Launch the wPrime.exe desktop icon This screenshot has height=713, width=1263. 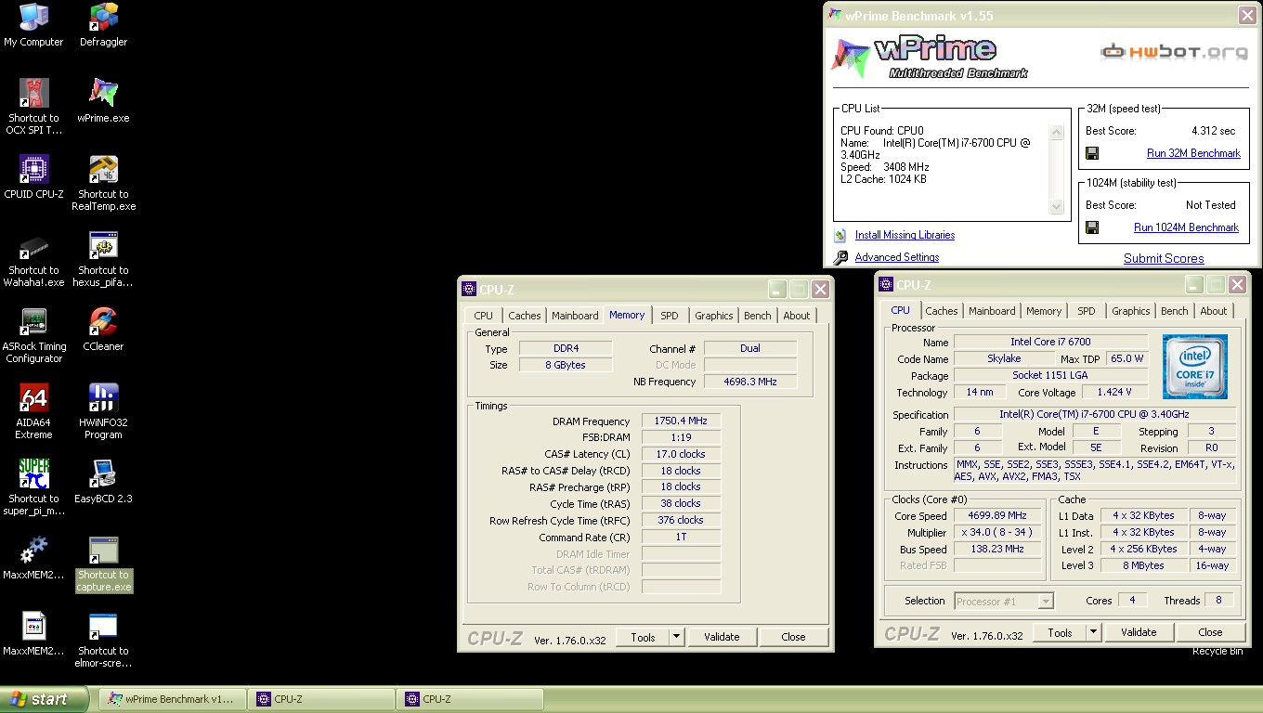click(103, 93)
